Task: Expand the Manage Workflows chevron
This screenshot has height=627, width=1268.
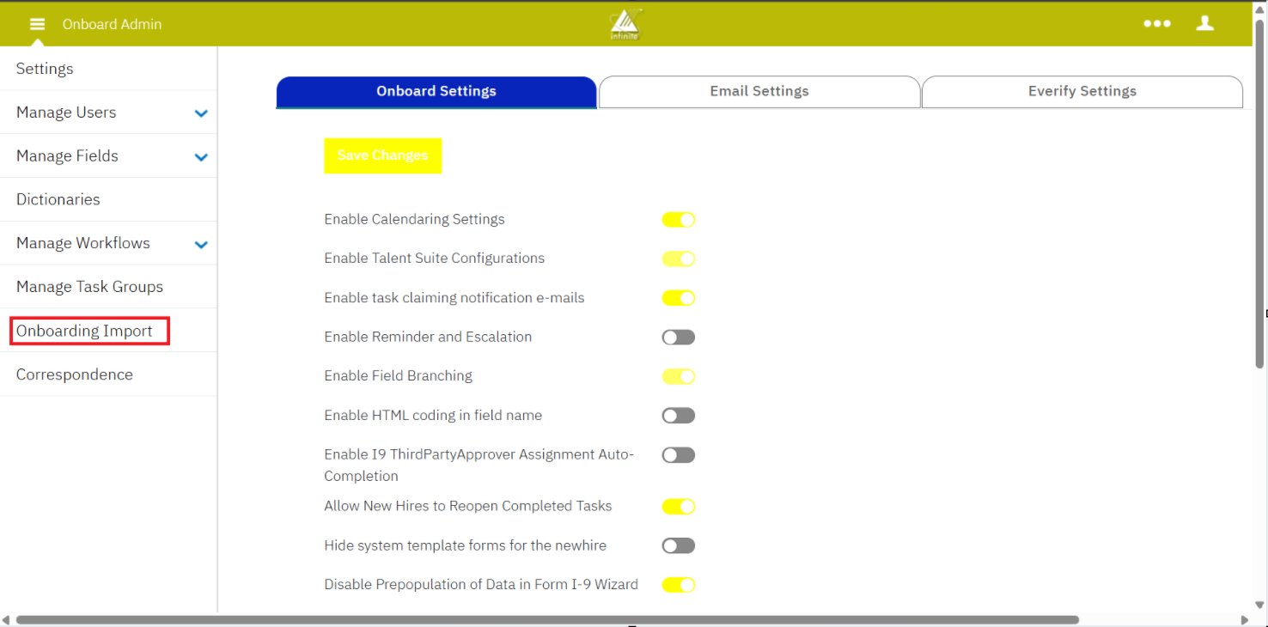Action: click(201, 245)
